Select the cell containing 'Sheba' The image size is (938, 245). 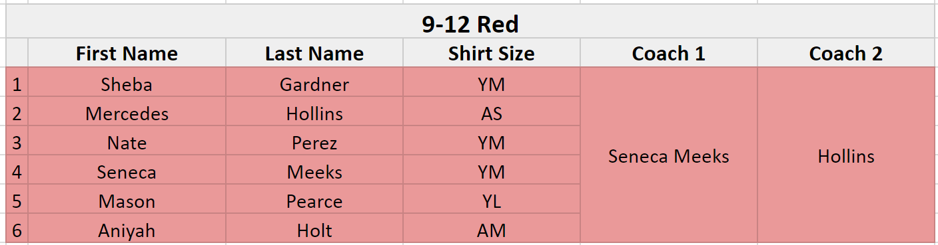[x=127, y=84]
